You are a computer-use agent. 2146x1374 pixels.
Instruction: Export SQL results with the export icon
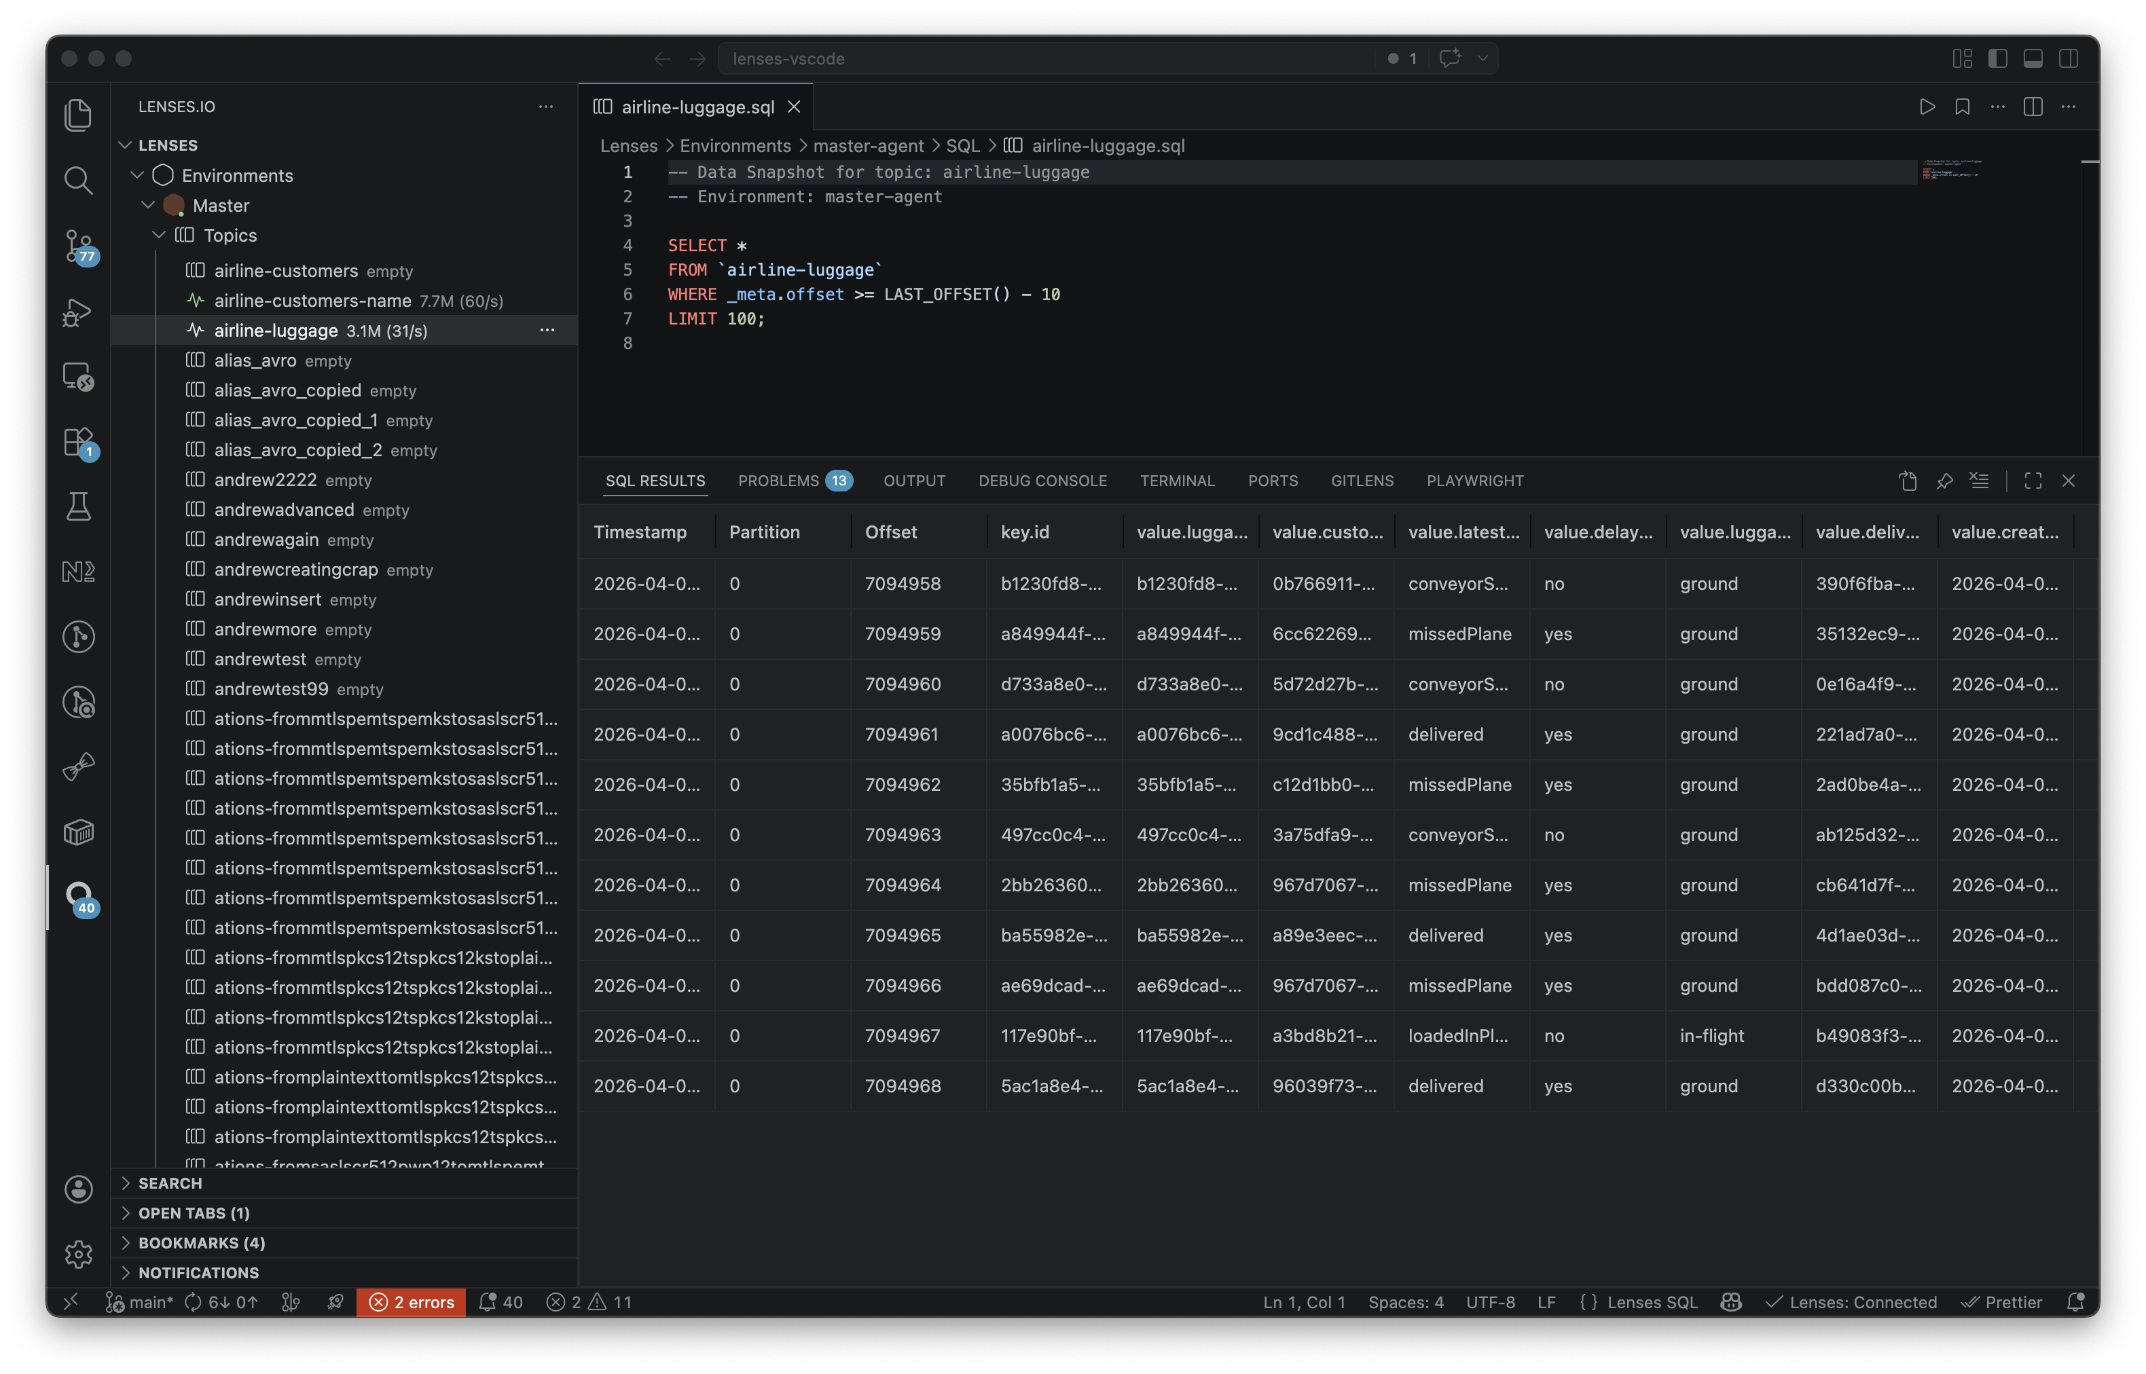[x=1908, y=481]
